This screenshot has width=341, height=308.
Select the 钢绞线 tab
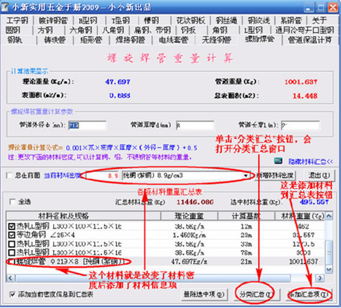[x=259, y=20]
